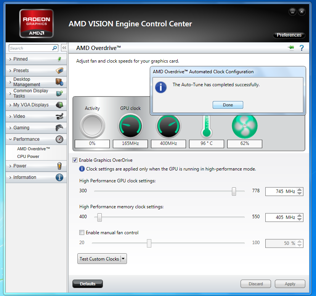316x296 pixels.
Task: Click the Discard button
Action: coord(255,284)
